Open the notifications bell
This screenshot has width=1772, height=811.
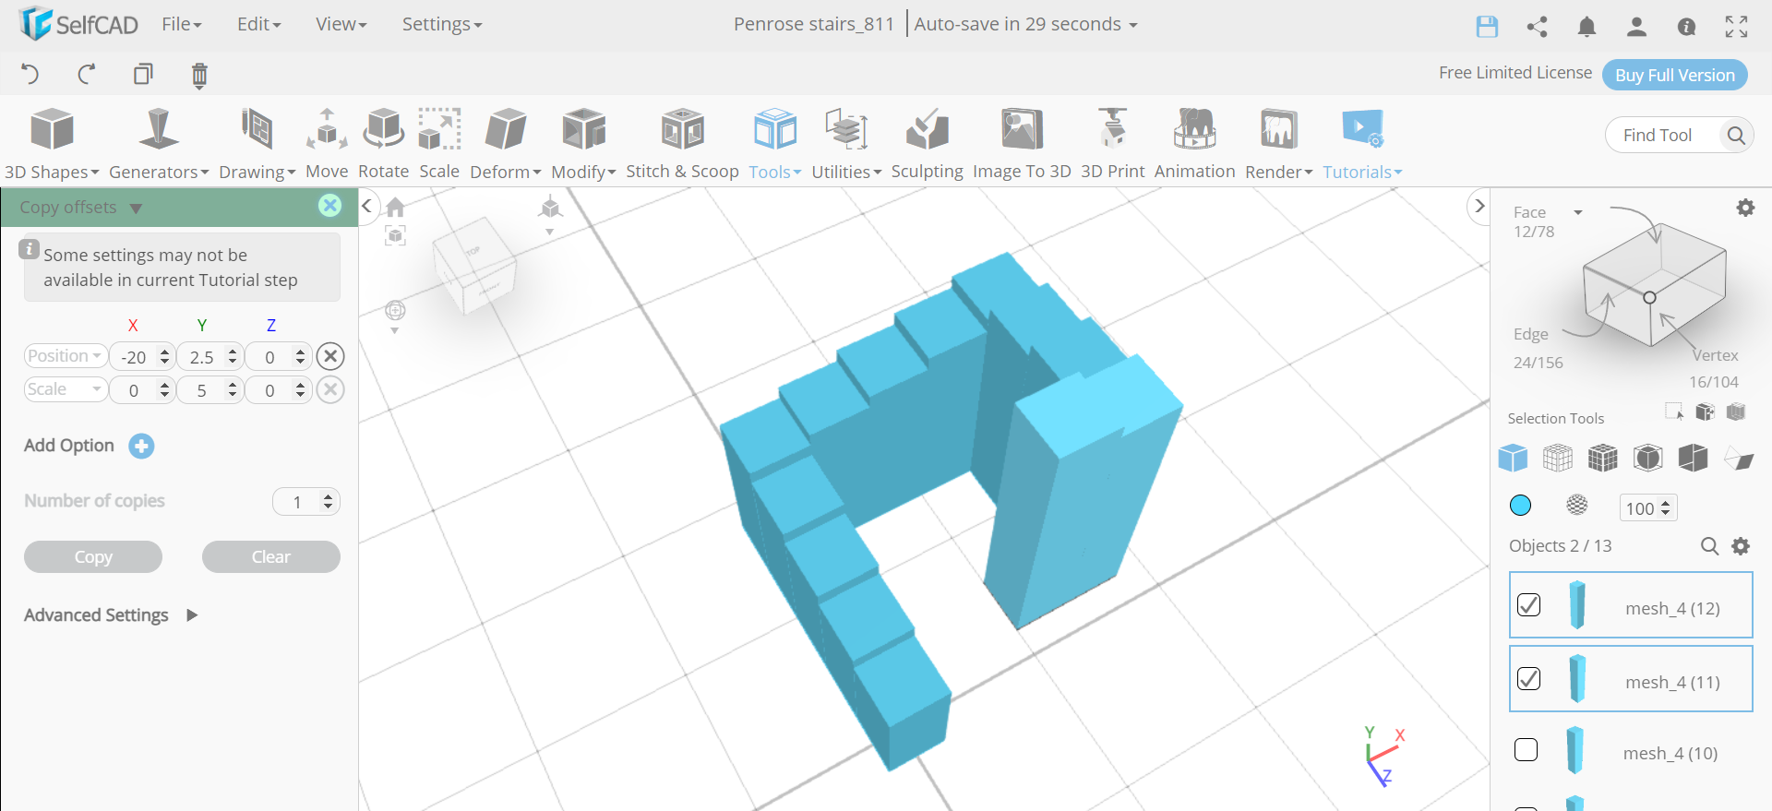1586,27
